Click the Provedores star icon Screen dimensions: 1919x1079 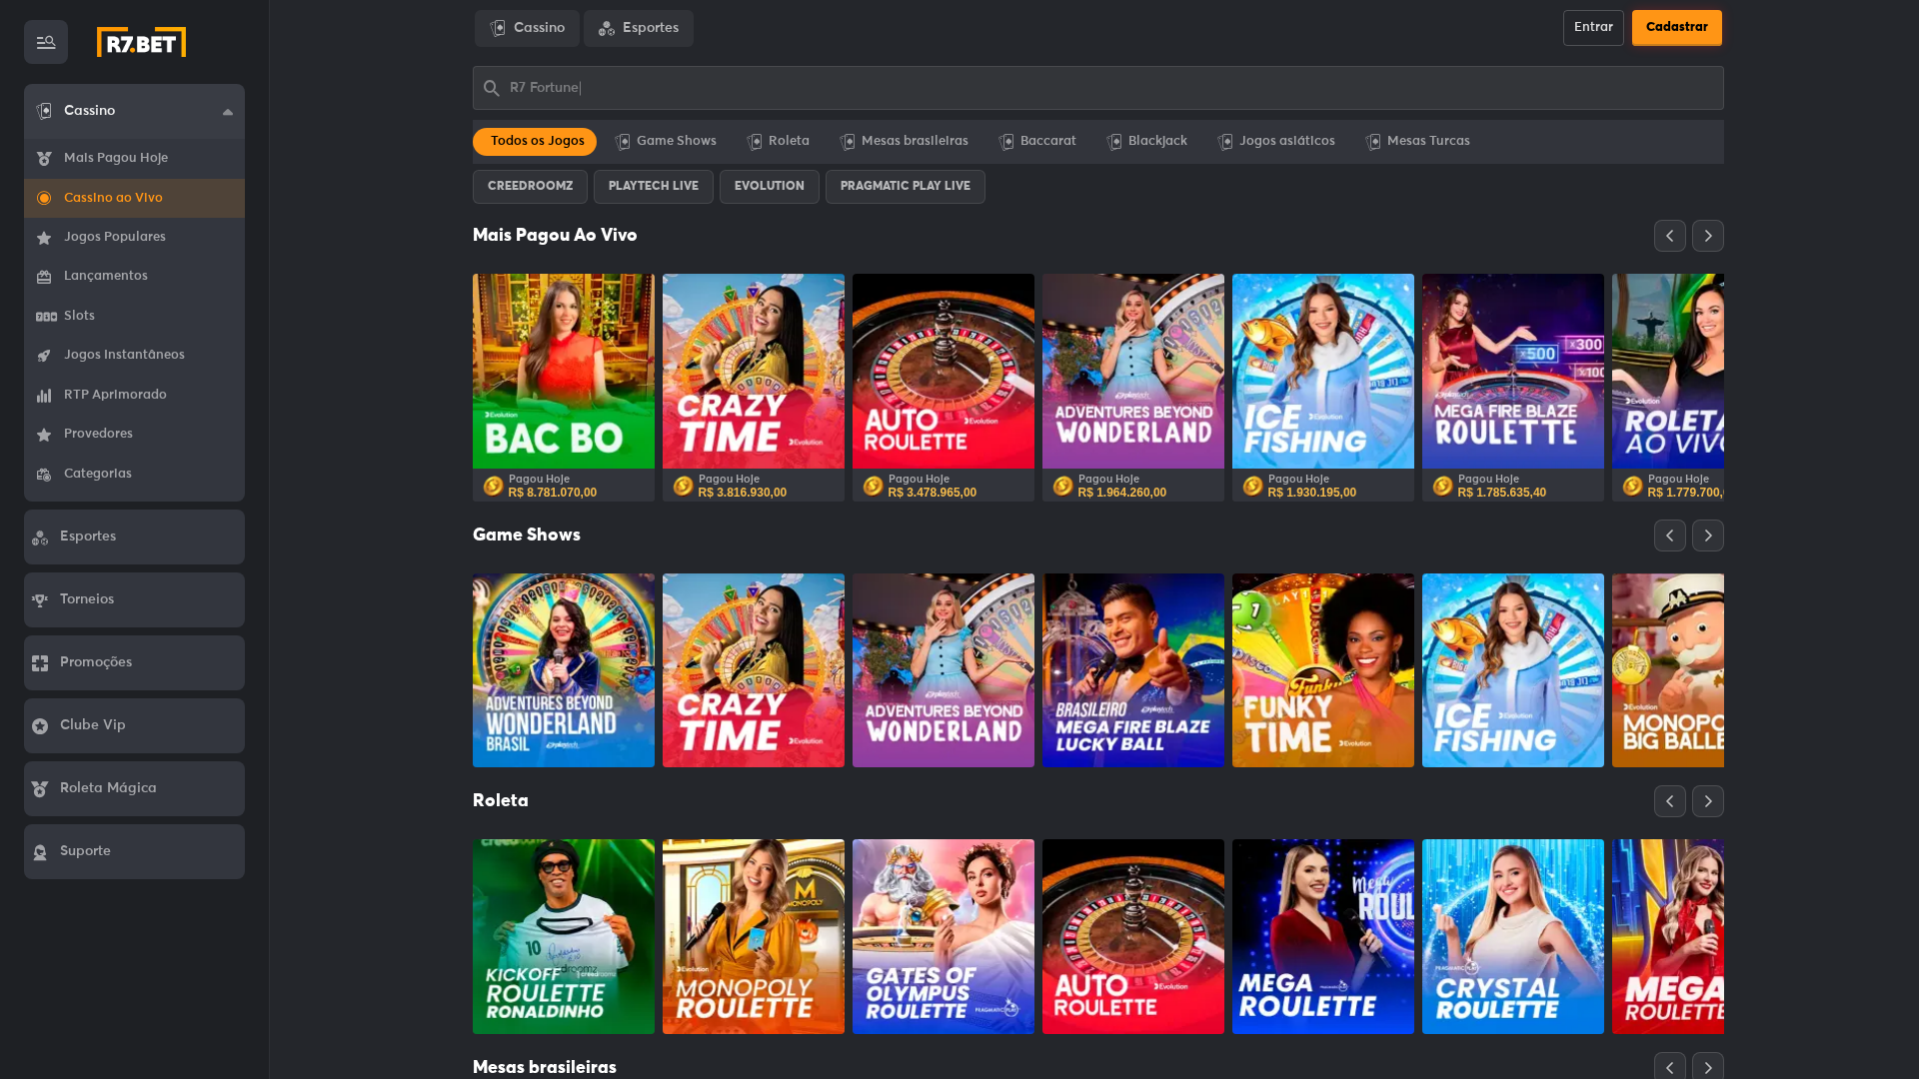[x=44, y=435]
